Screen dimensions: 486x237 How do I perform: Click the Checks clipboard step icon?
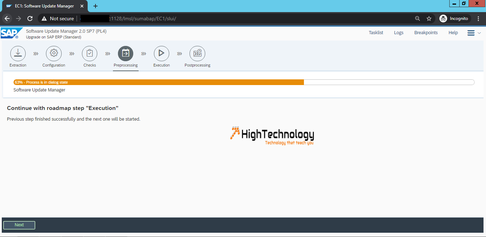(x=90, y=53)
